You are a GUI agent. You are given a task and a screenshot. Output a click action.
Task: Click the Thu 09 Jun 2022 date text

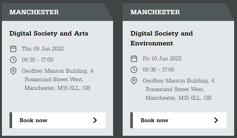[43, 49]
